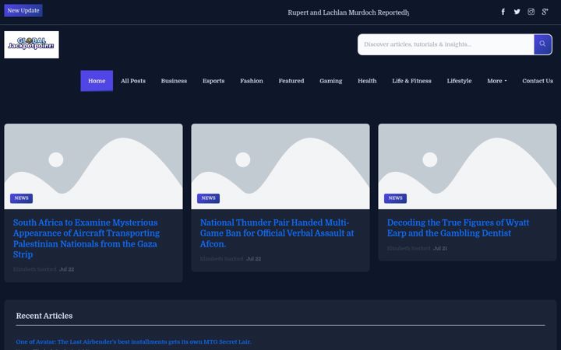Open the Twitter social icon

(x=517, y=12)
